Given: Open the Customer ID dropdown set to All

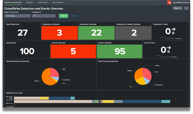Looking at the screenshot, I should point(44,16).
